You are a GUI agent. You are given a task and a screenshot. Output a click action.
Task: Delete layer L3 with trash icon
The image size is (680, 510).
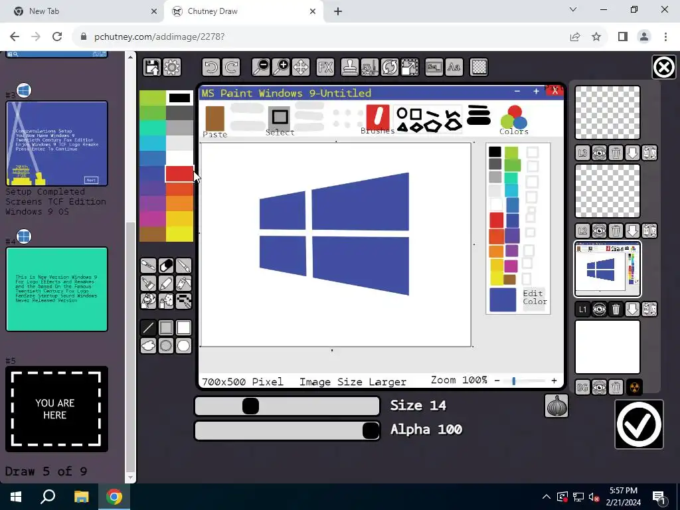616,153
